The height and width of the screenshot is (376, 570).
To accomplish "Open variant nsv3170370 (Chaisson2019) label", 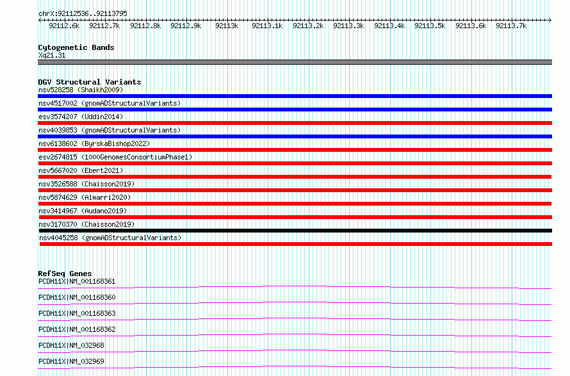I will point(86,224).
